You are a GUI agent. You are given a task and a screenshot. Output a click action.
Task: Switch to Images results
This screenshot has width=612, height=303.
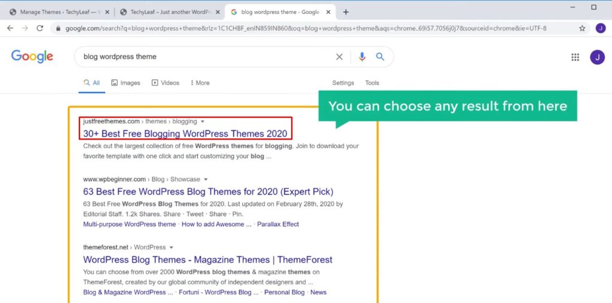coord(126,83)
